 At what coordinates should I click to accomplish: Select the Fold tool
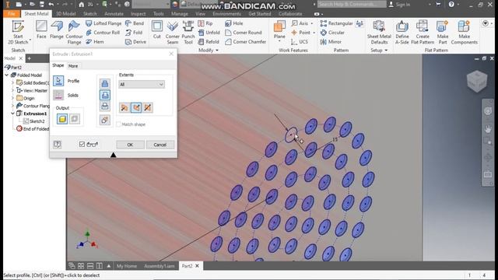(x=134, y=33)
